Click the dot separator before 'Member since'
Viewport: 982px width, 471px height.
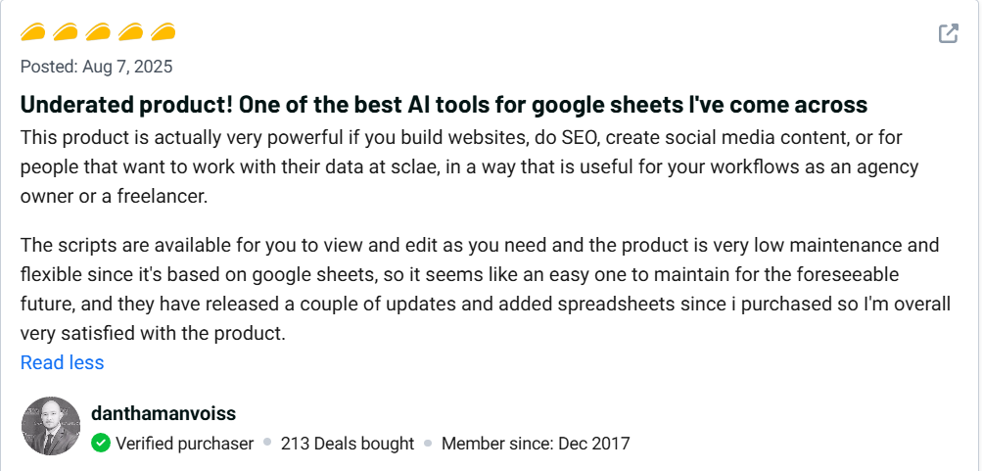428,444
